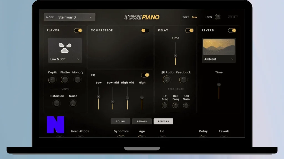
Task: Click the Delay Time slider handle
Action: pos(175,55)
